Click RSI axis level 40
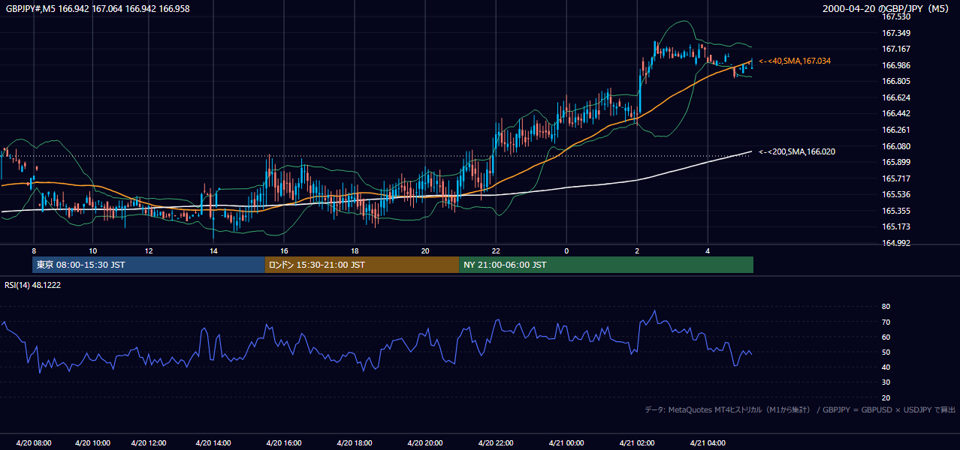Viewport: 960px width, 450px height. point(886,367)
